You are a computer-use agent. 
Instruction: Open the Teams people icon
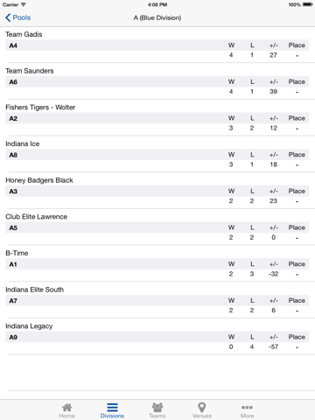pyautogui.click(x=157, y=407)
